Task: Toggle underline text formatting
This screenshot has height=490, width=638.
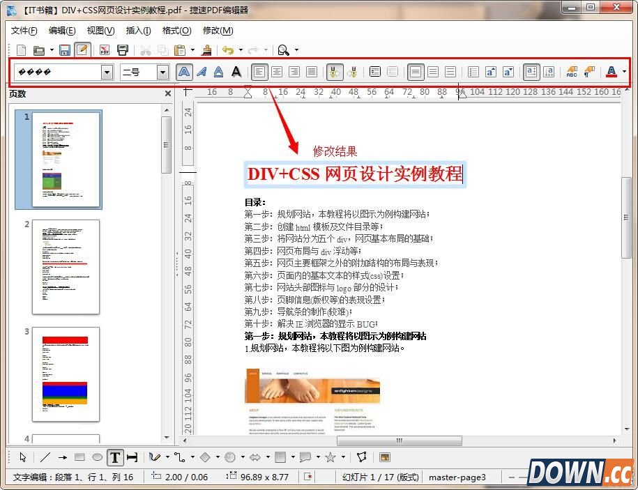Action: click(218, 72)
